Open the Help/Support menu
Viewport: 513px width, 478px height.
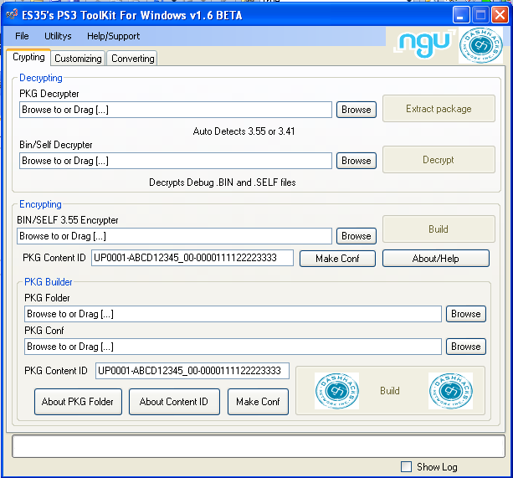[113, 36]
